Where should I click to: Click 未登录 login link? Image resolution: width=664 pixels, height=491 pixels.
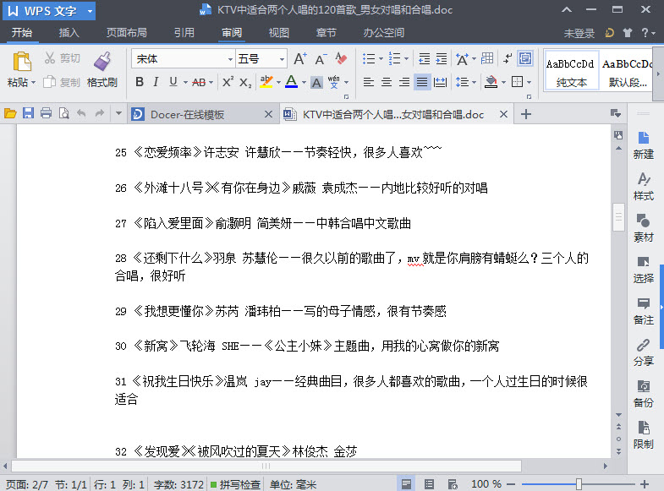(x=579, y=33)
